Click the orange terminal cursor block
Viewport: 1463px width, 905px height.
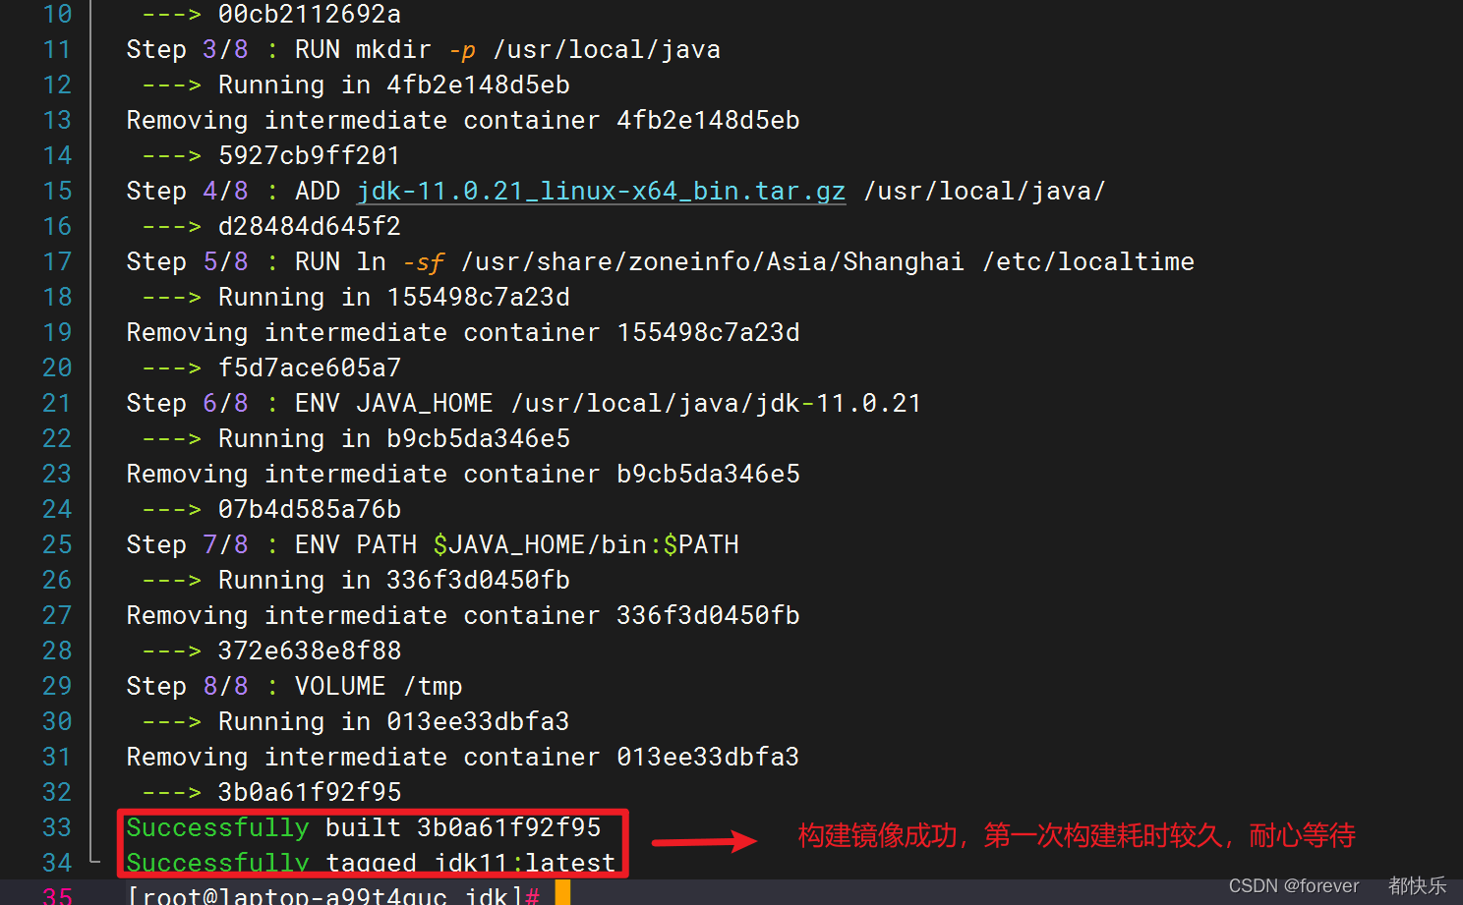tap(562, 893)
